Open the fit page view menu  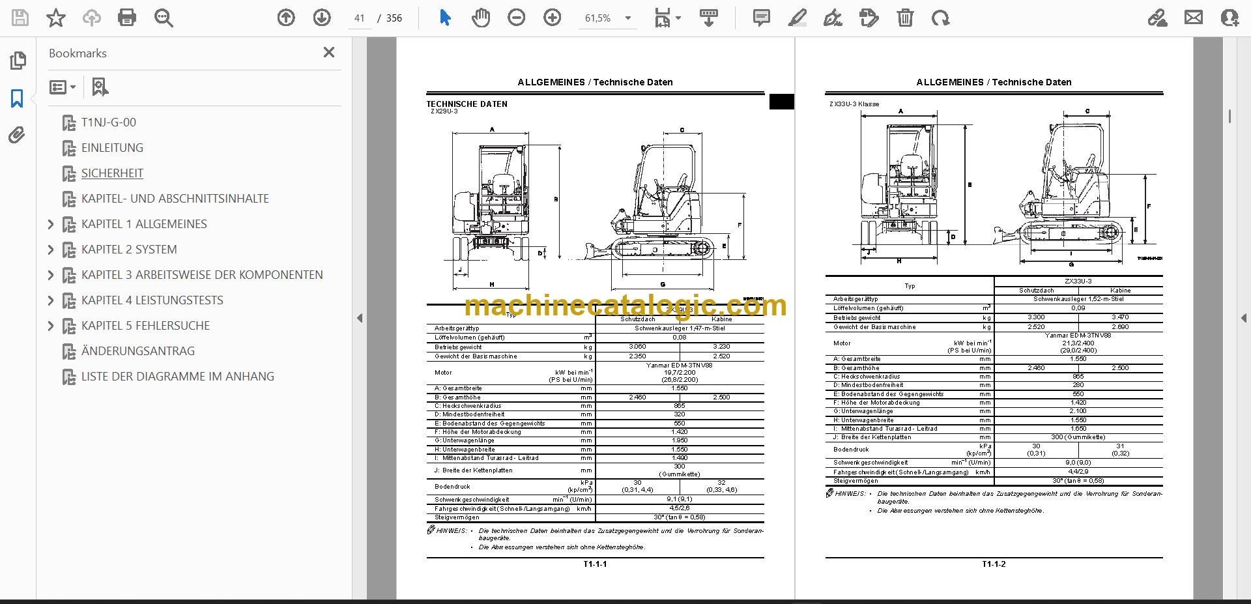coord(668,18)
